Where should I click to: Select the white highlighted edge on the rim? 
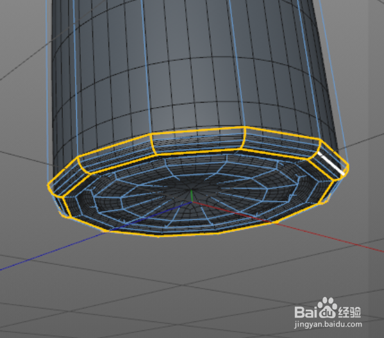tap(331, 163)
